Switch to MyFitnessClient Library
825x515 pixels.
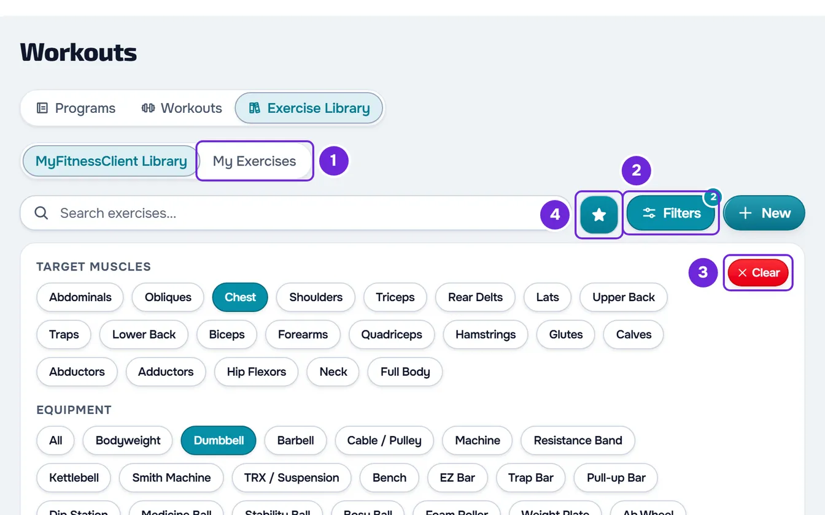111,161
